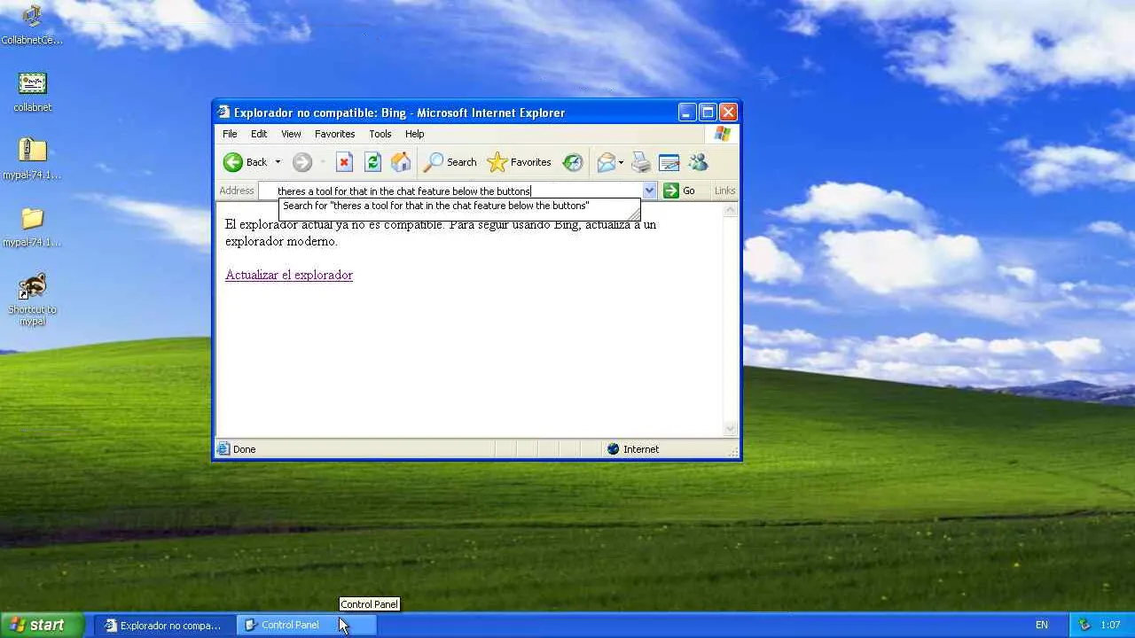Open Favorites star toolbar button
1135x638 pixels.
click(520, 162)
